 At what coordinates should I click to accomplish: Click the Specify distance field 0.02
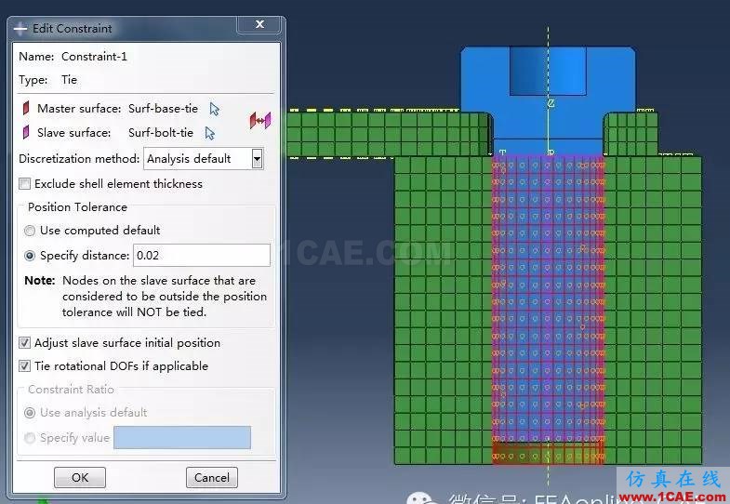[202, 256]
